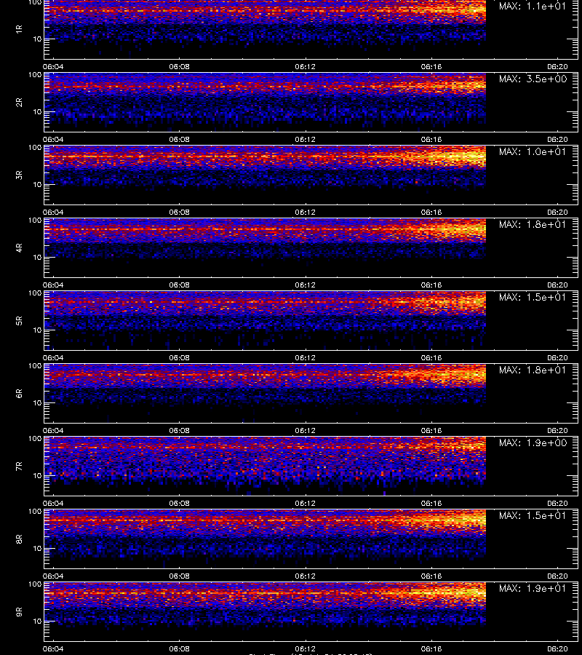Click the 100 energy tick label of panel 8R
Viewport: 582px width, 655px height.
(35, 512)
